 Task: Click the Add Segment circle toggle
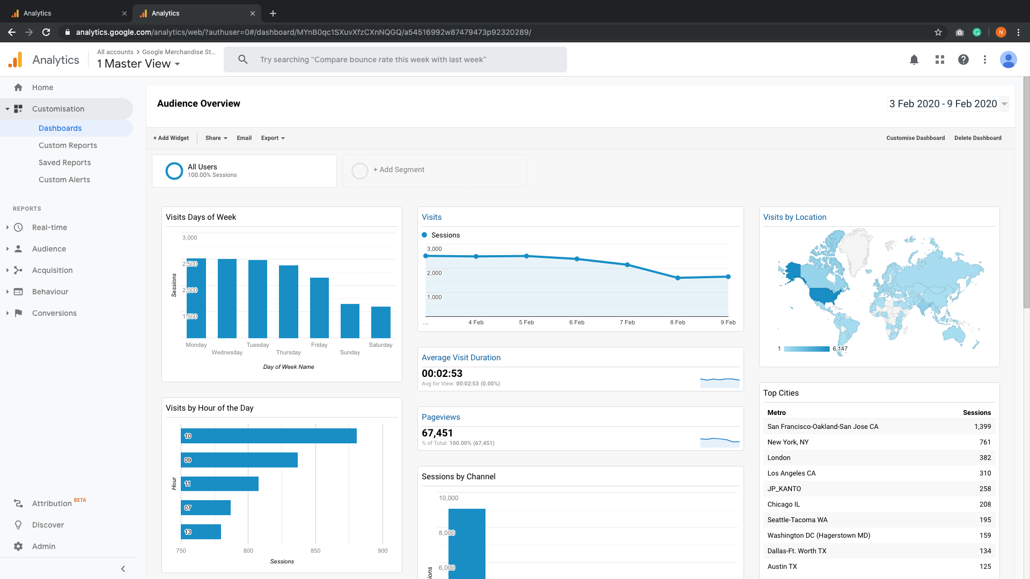pos(359,170)
